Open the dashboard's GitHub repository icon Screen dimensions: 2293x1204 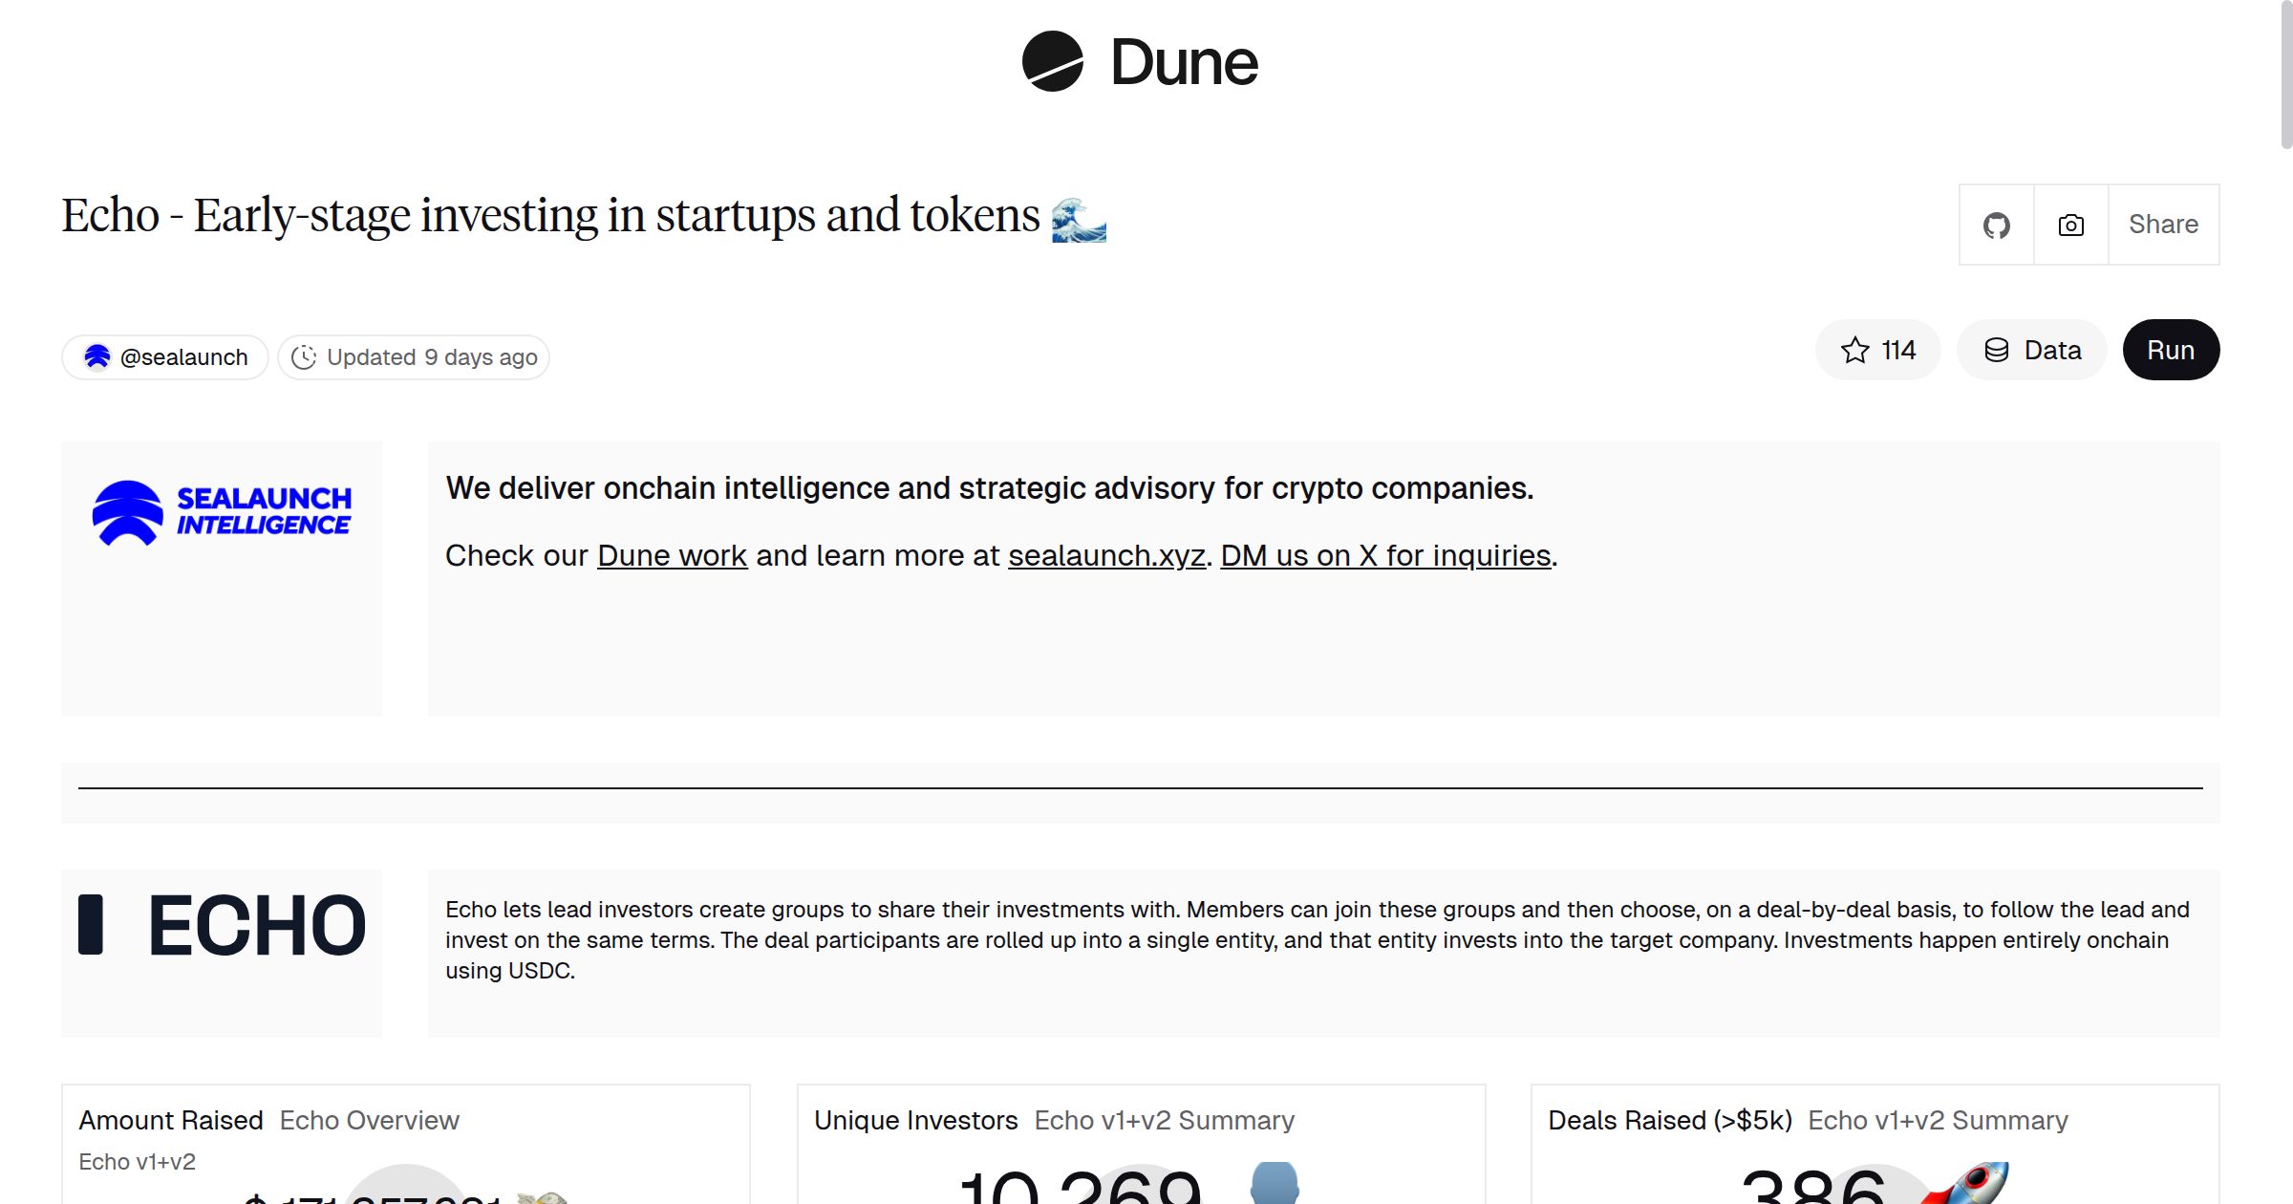[x=1996, y=225]
